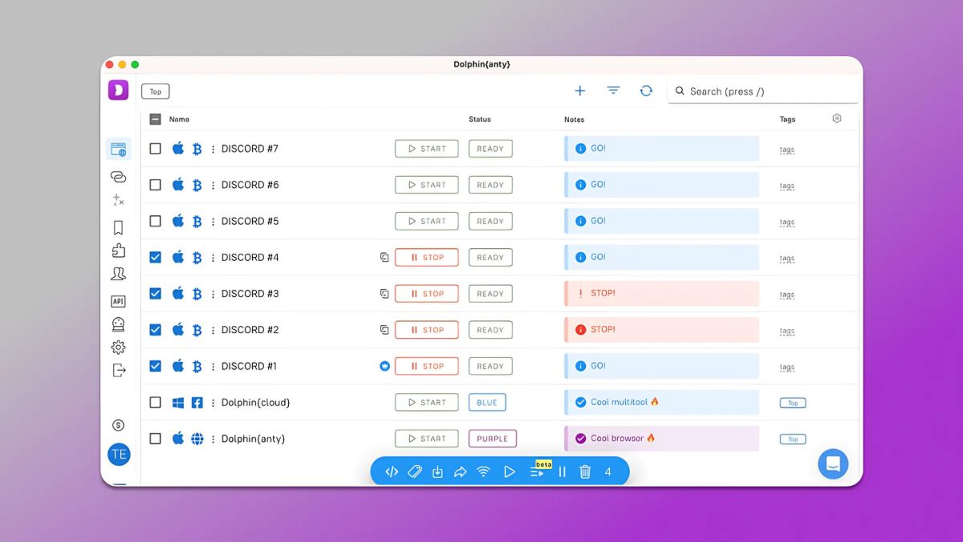The image size is (963, 542).
Task: Check the DISCORD #5 checkbox
Action: click(156, 221)
